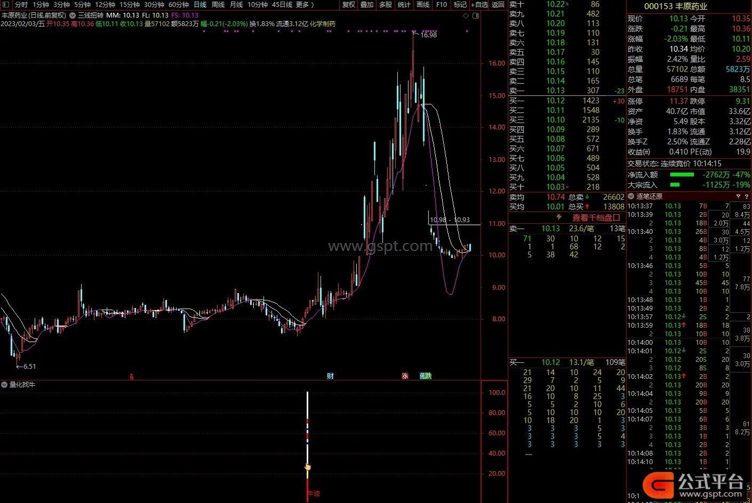This screenshot has width=752, height=503.
Task: Click the 多股 multi-stock button
Action: point(385,4)
